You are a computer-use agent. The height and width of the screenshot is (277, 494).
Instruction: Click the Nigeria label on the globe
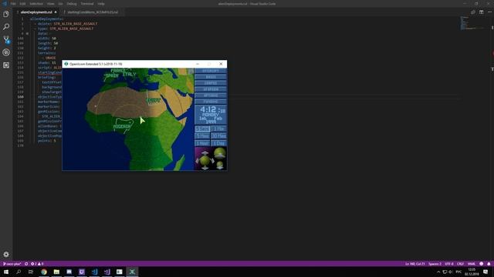pyautogui.click(x=122, y=126)
